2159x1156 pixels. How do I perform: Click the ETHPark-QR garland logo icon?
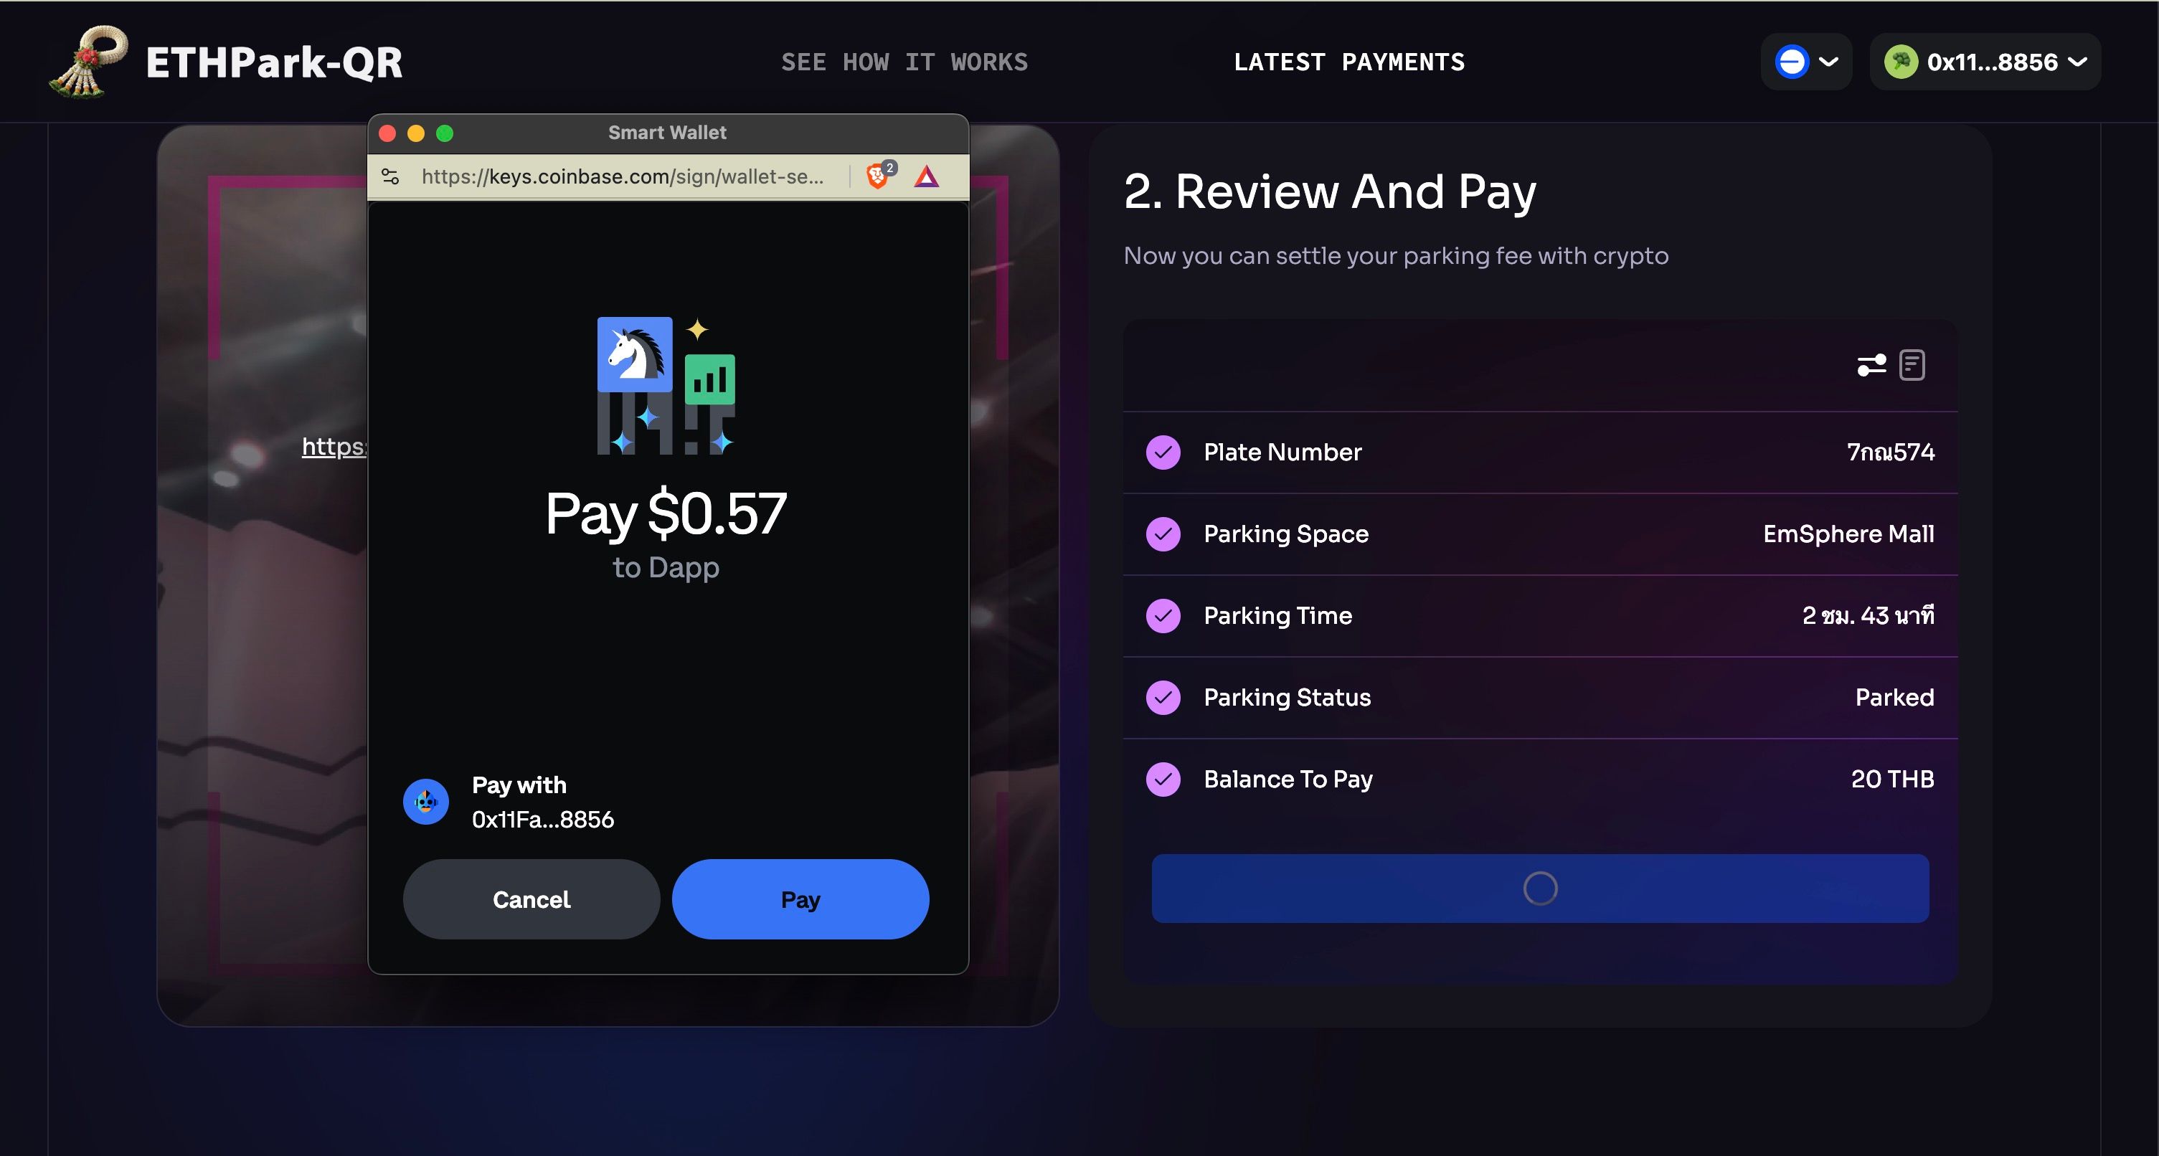pos(89,61)
